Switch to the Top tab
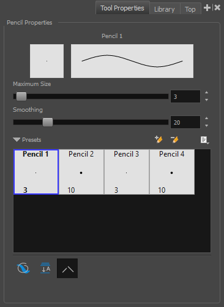The height and width of the screenshot is (307, 224). tap(190, 9)
